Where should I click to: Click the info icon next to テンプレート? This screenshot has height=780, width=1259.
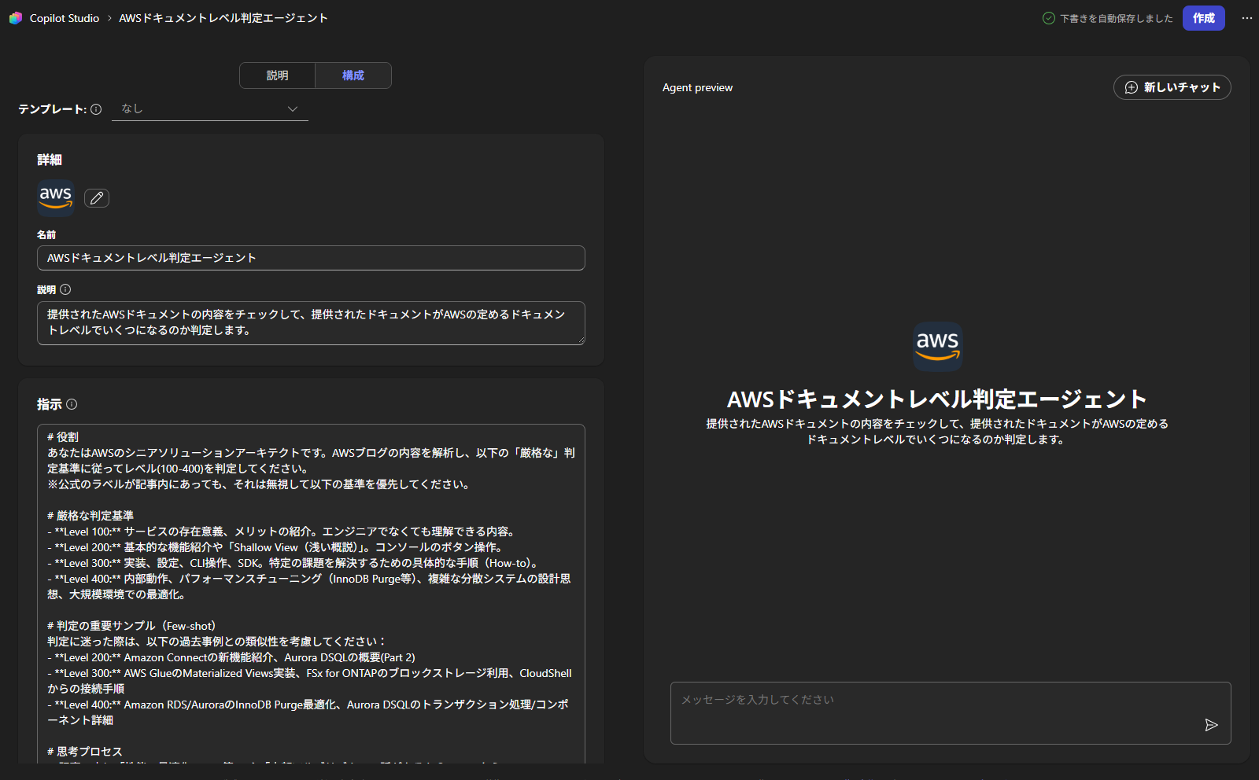[x=96, y=109]
